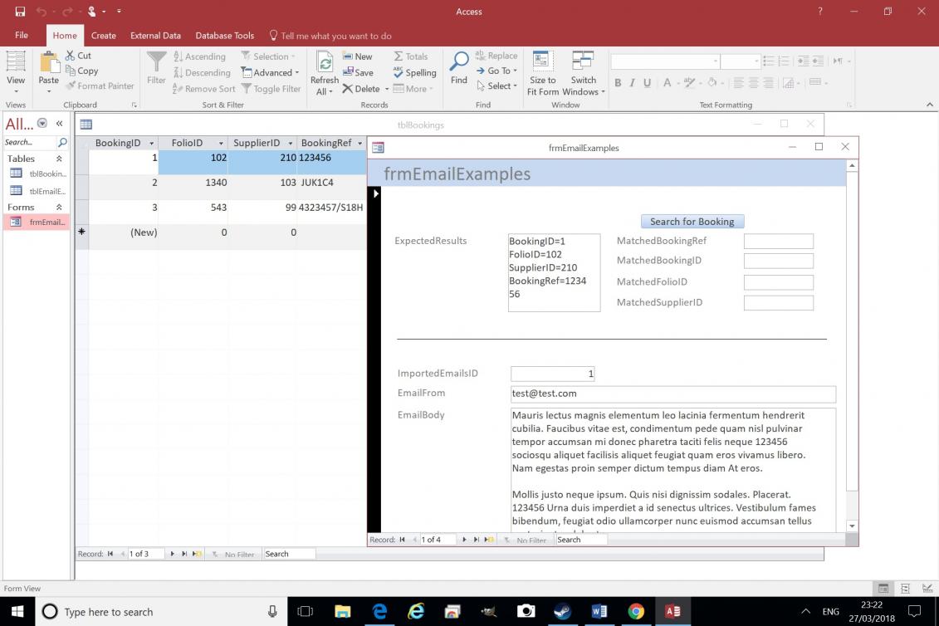The width and height of the screenshot is (939, 626).
Task: Click the Cut scissors icon
Action: [x=71, y=56]
